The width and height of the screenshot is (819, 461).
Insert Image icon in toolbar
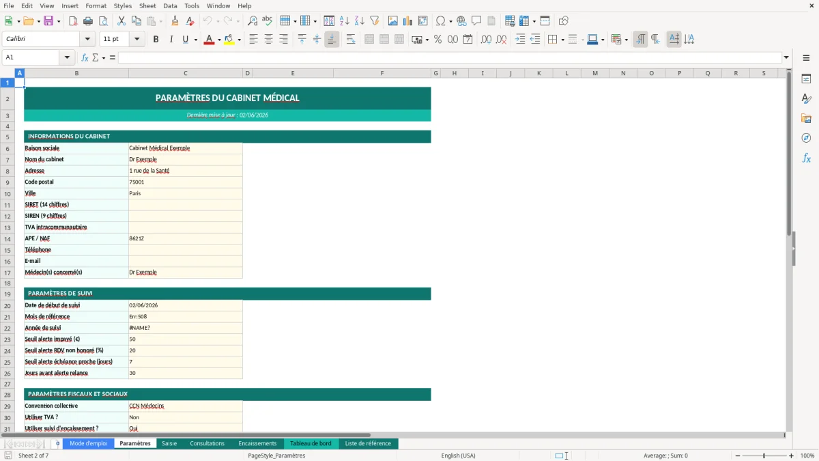pyautogui.click(x=392, y=21)
